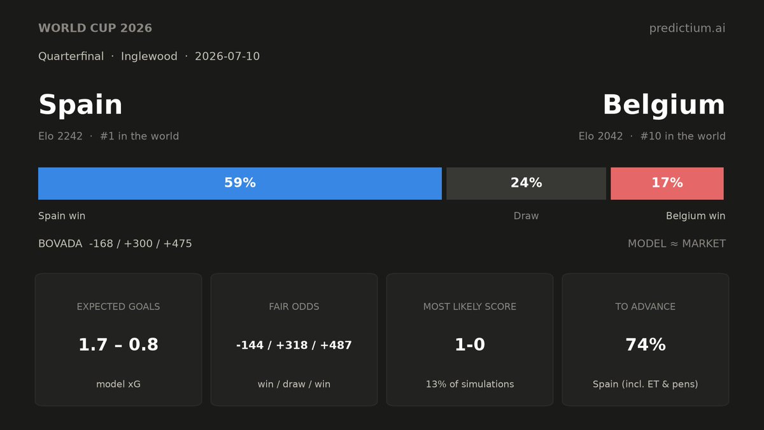Viewport: 764px width, 430px height.
Task: Click the gray 24% draw bar
Action: point(526,183)
